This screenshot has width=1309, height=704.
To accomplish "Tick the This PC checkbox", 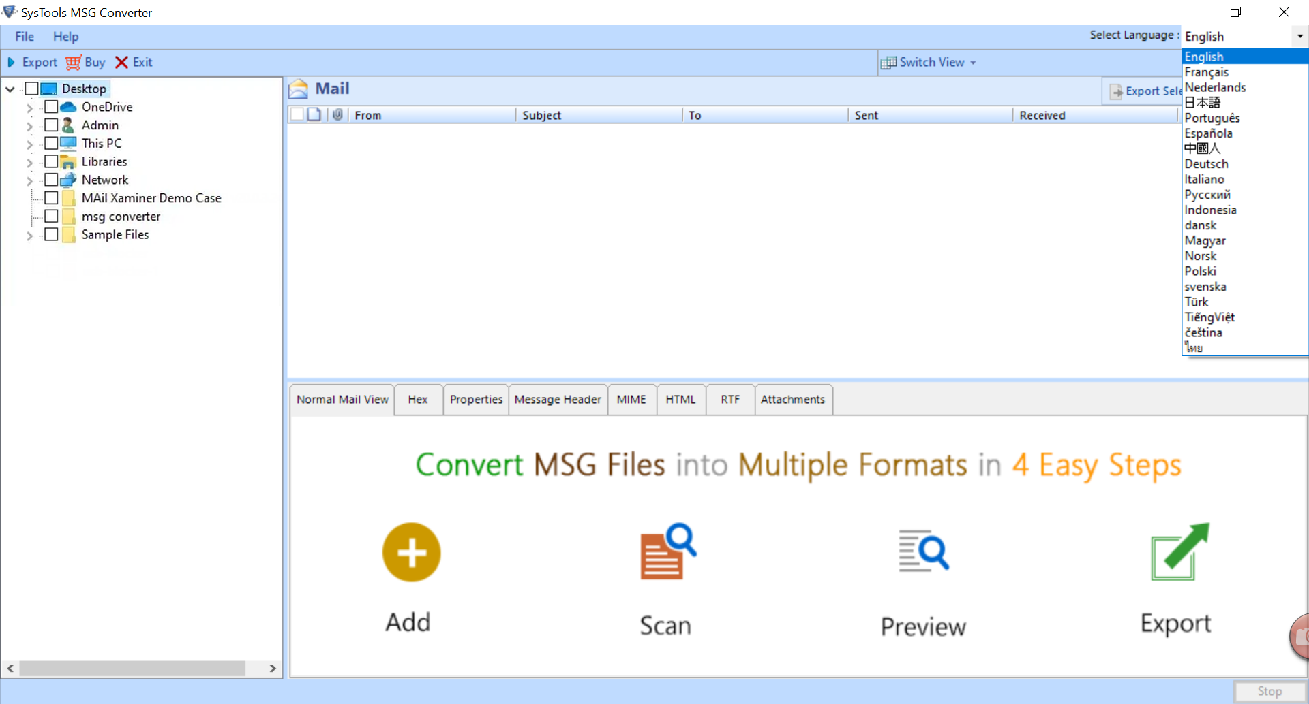I will tap(51, 143).
